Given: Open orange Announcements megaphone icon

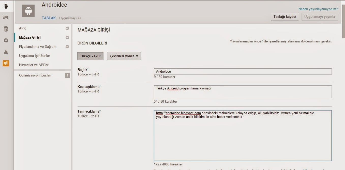Looking at the screenshot, I should [x=6, y=63].
